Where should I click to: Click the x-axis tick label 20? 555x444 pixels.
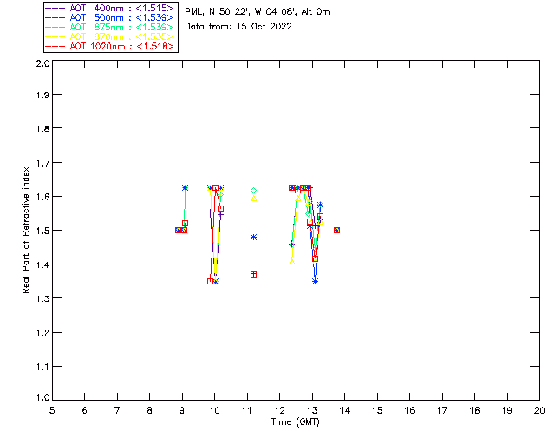(539, 410)
